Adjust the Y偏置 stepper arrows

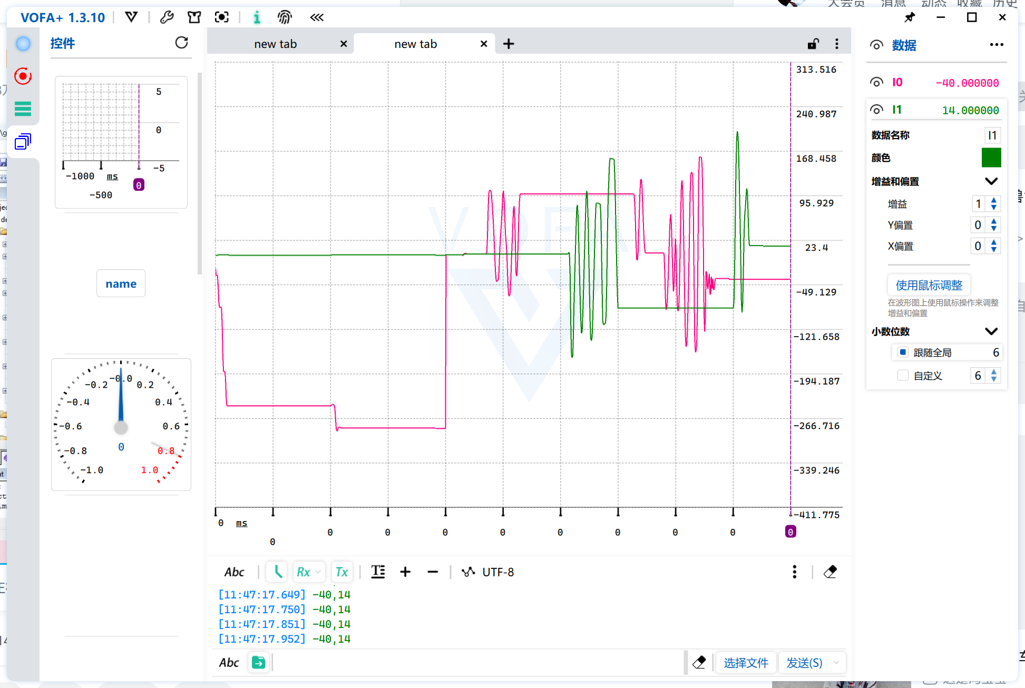(994, 225)
